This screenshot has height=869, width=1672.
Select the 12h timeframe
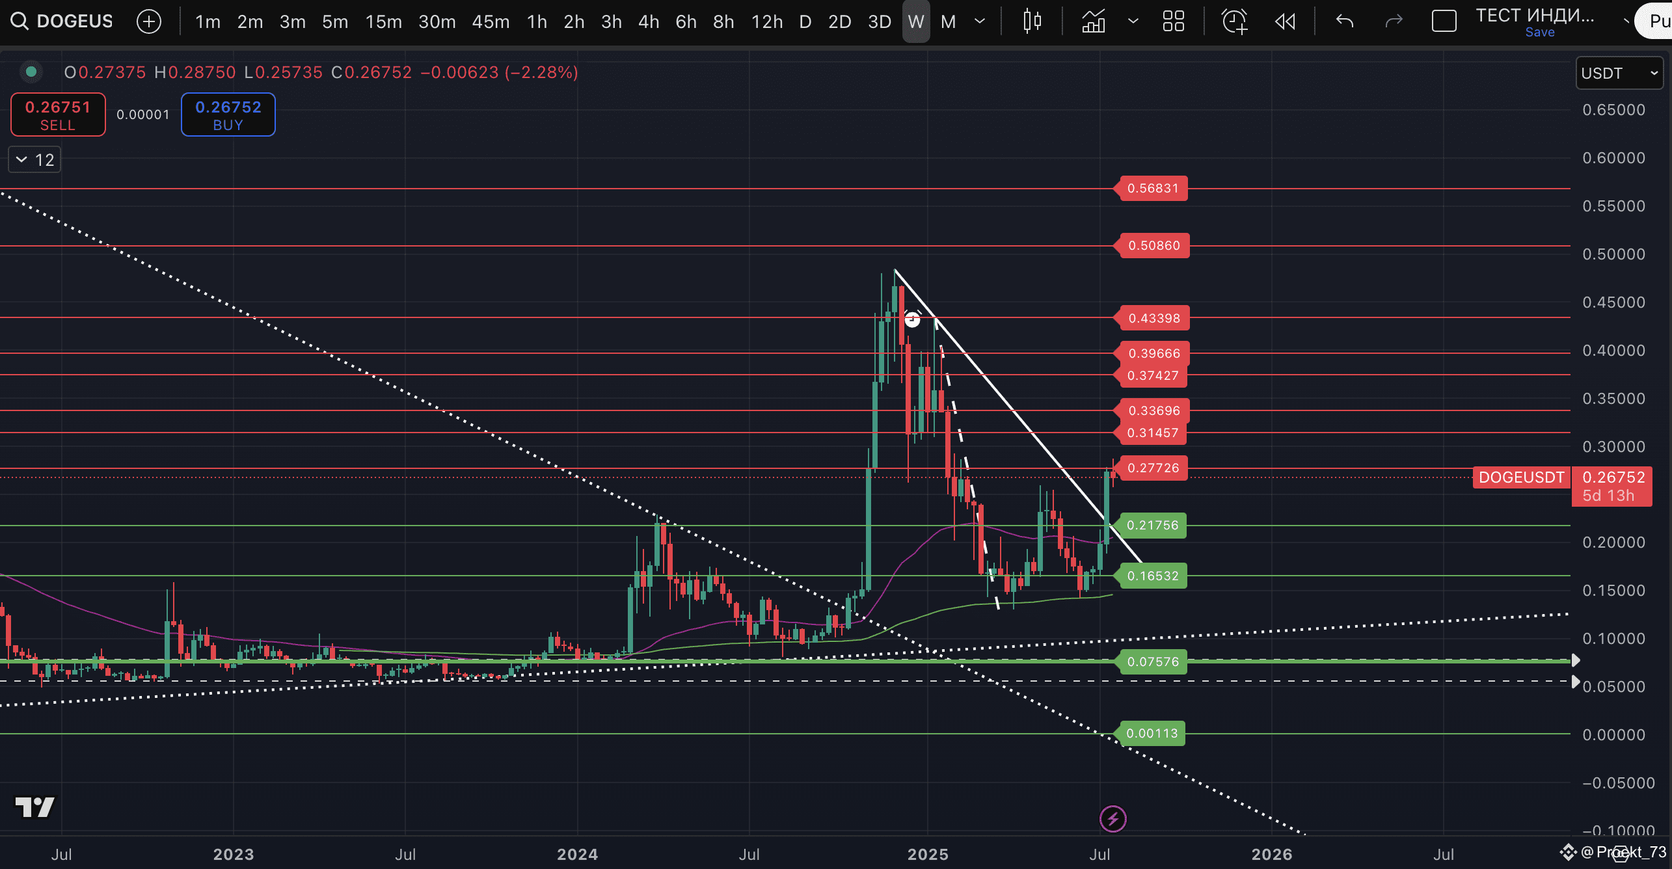coord(767,21)
